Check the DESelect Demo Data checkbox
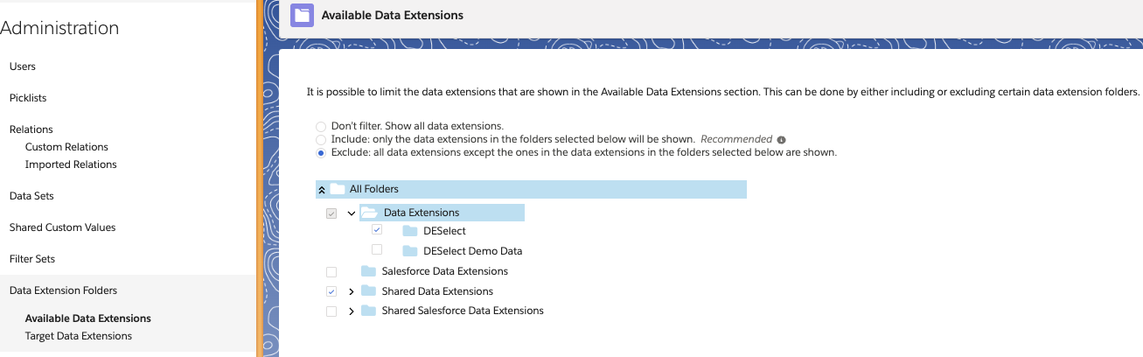The height and width of the screenshot is (357, 1143). pyautogui.click(x=377, y=249)
